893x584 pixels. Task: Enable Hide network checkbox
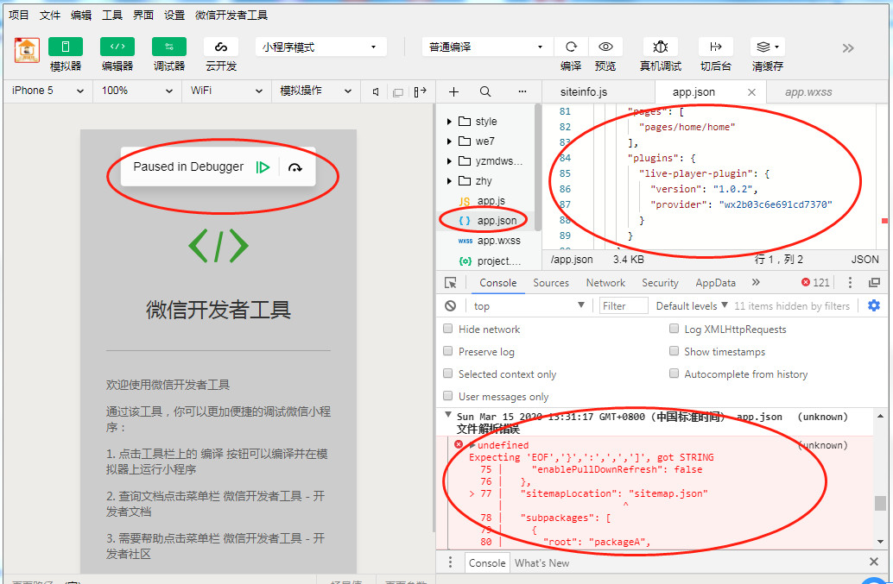tap(448, 329)
